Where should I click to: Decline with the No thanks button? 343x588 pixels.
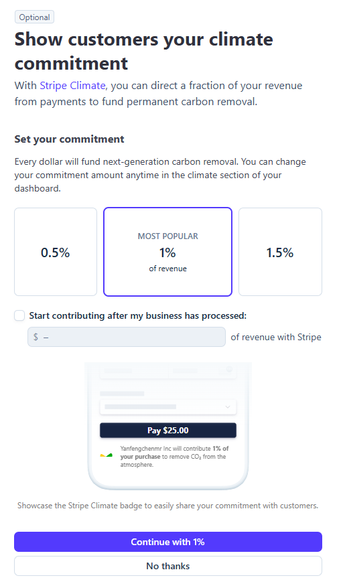click(168, 565)
